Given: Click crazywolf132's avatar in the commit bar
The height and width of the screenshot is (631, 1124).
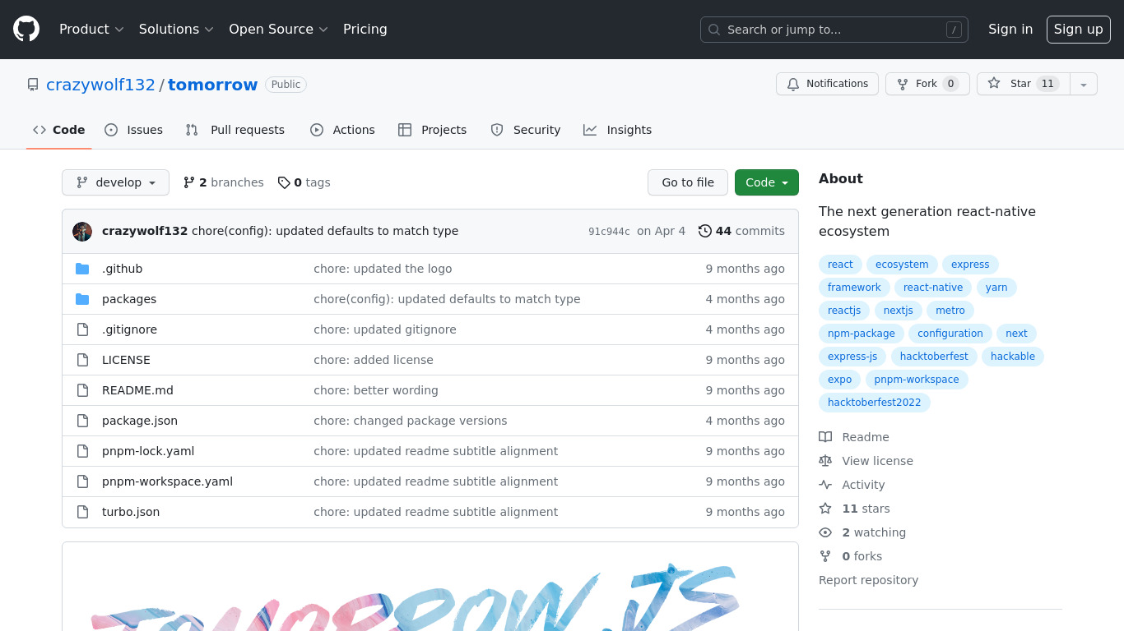Looking at the screenshot, I should [x=82, y=232].
